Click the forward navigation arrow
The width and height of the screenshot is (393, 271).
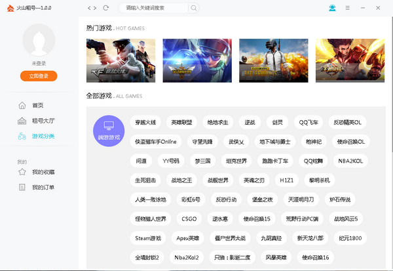pyautogui.click(x=96, y=8)
